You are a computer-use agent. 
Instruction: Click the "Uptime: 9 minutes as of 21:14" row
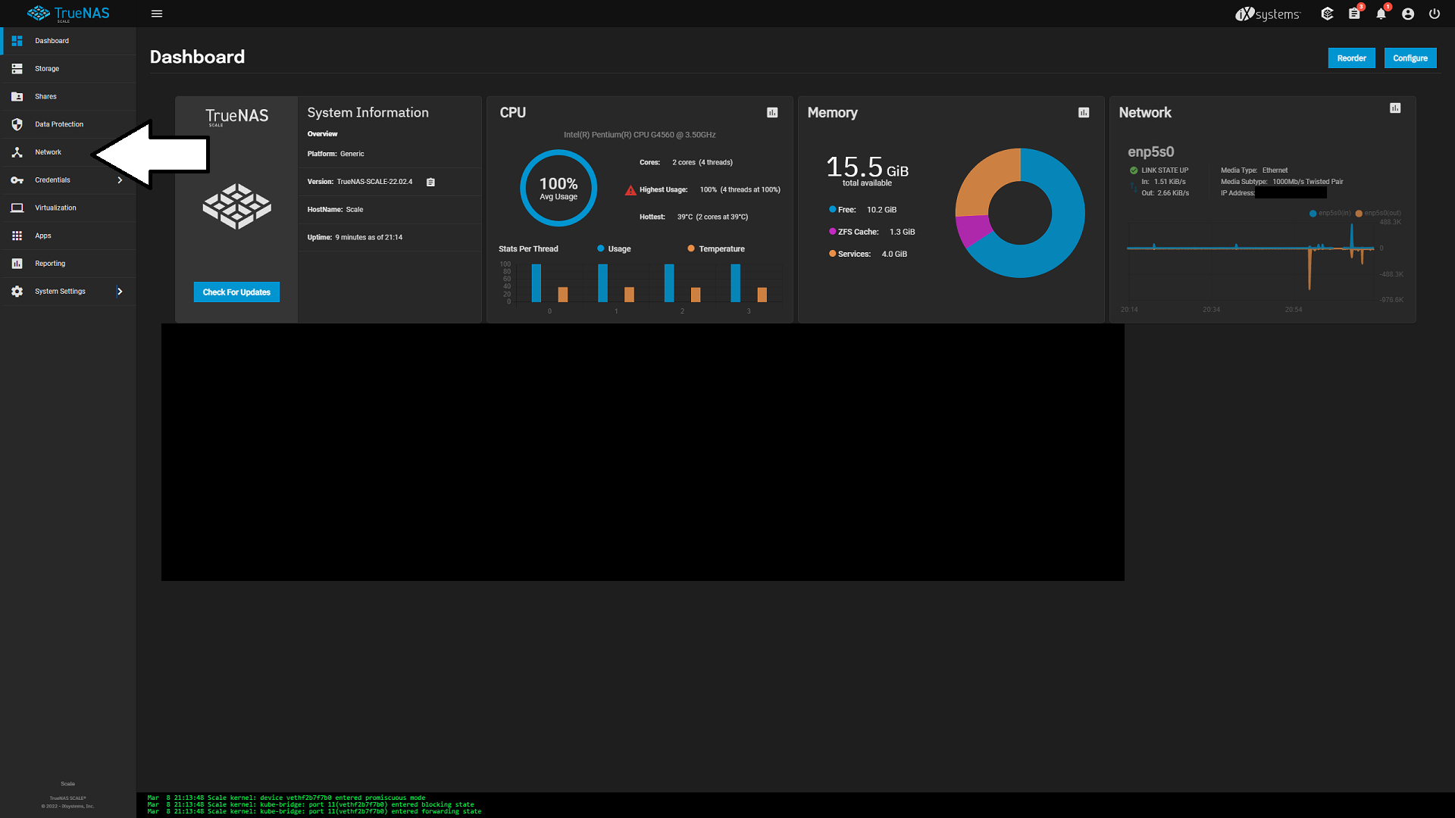390,237
